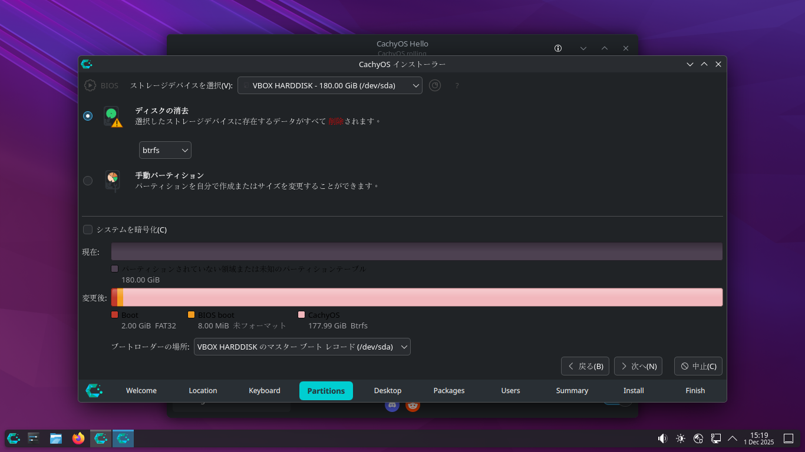Go to the Welcome step tab
Image resolution: width=805 pixels, height=452 pixels.
pyautogui.click(x=141, y=391)
